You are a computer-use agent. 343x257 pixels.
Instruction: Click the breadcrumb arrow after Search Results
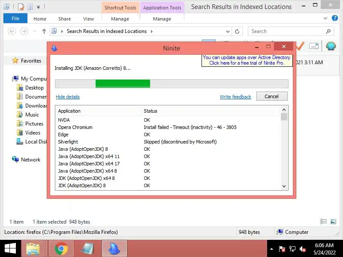152,31
